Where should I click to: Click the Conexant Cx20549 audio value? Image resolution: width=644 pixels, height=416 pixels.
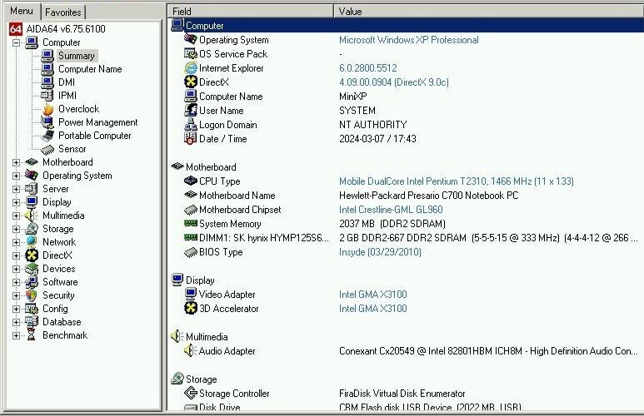click(488, 351)
